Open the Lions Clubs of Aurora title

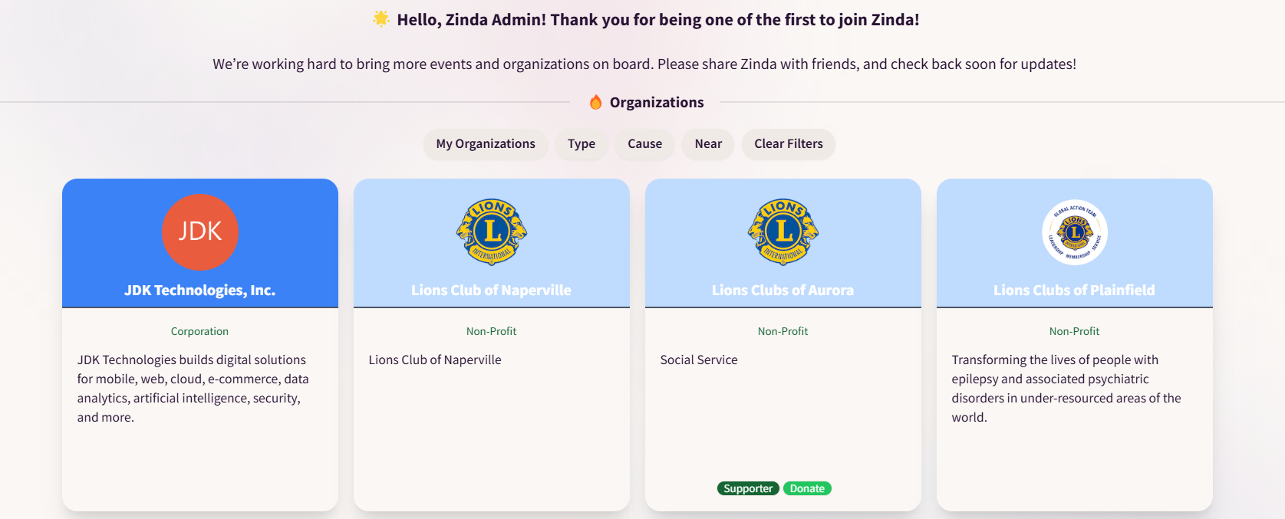pyautogui.click(x=783, y=291)
